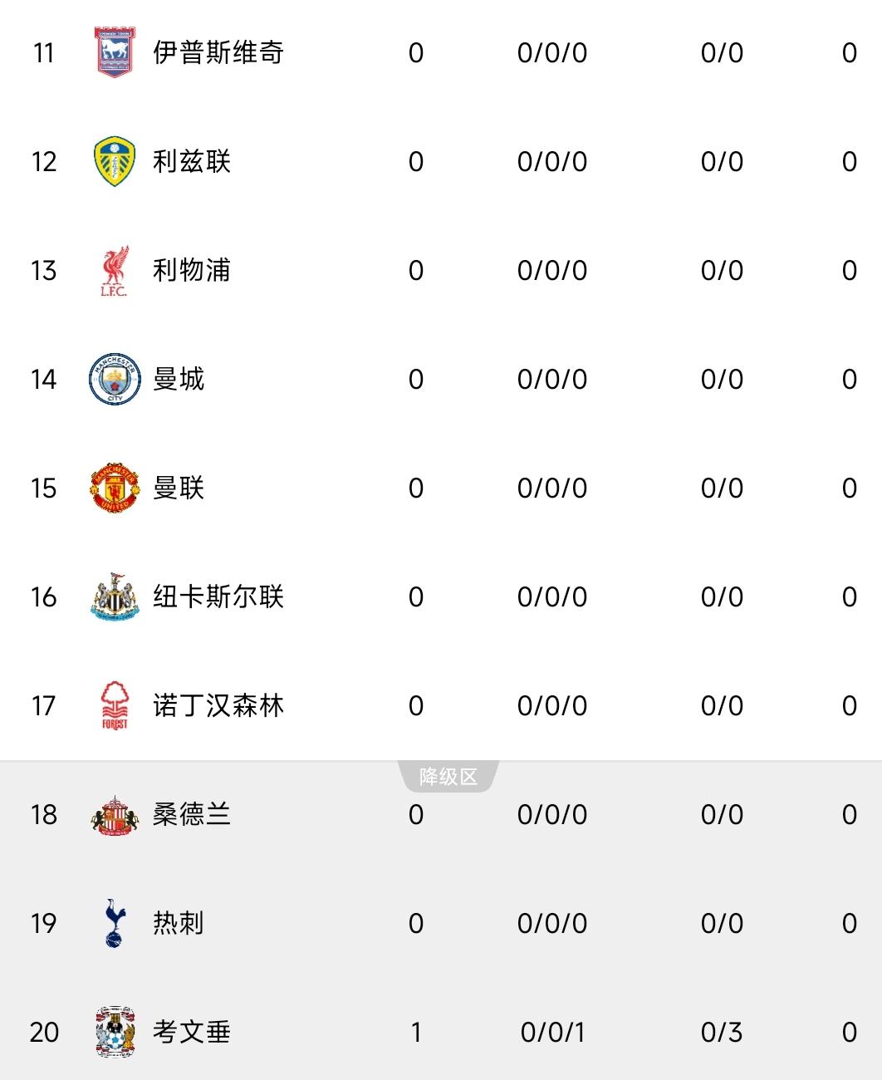Open the Ipswich Town crest icon
The height and width of the screenshot is (1080, 882).
click(x=115, y=53)
